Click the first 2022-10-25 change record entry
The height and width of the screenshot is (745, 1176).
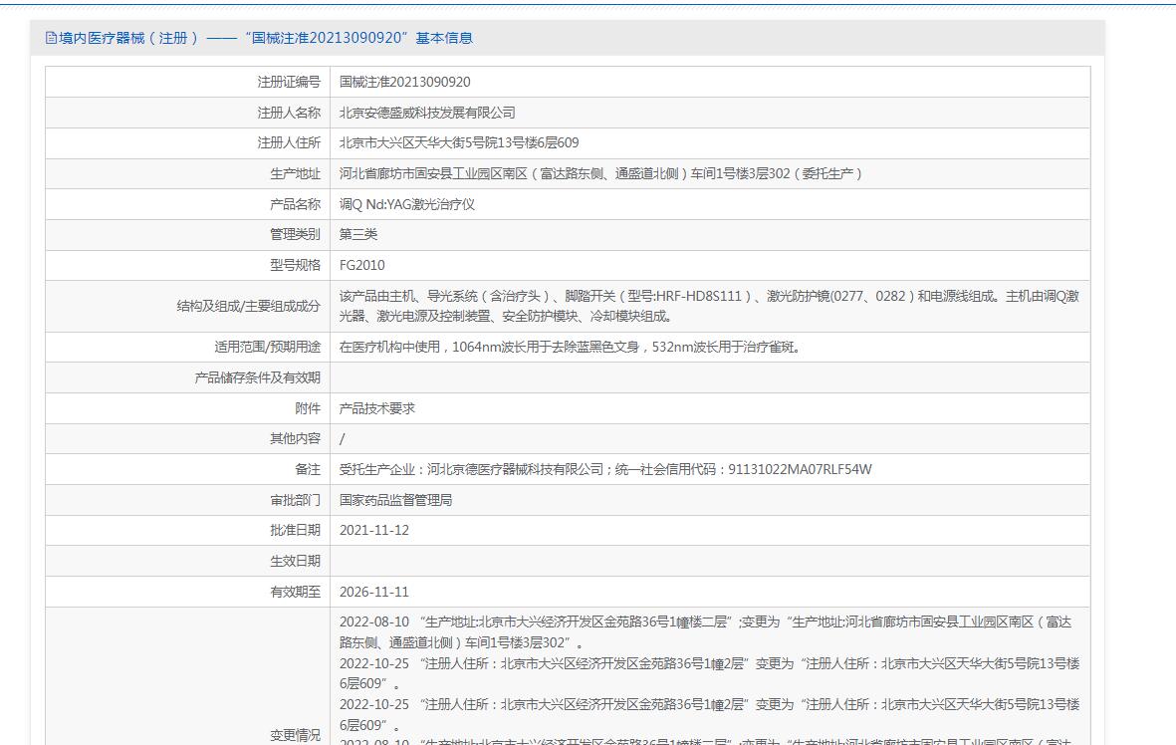point(709,672)
